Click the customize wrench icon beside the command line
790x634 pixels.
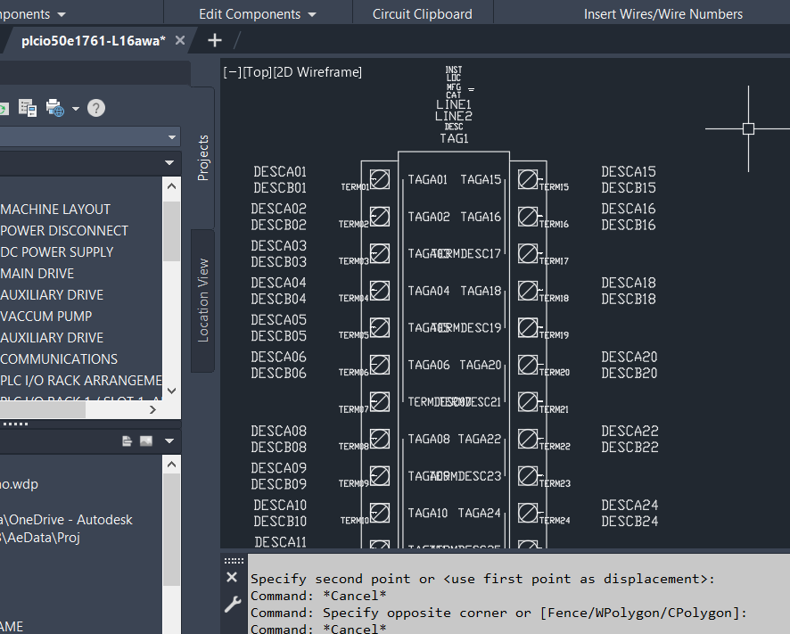[x=233, y=604]
